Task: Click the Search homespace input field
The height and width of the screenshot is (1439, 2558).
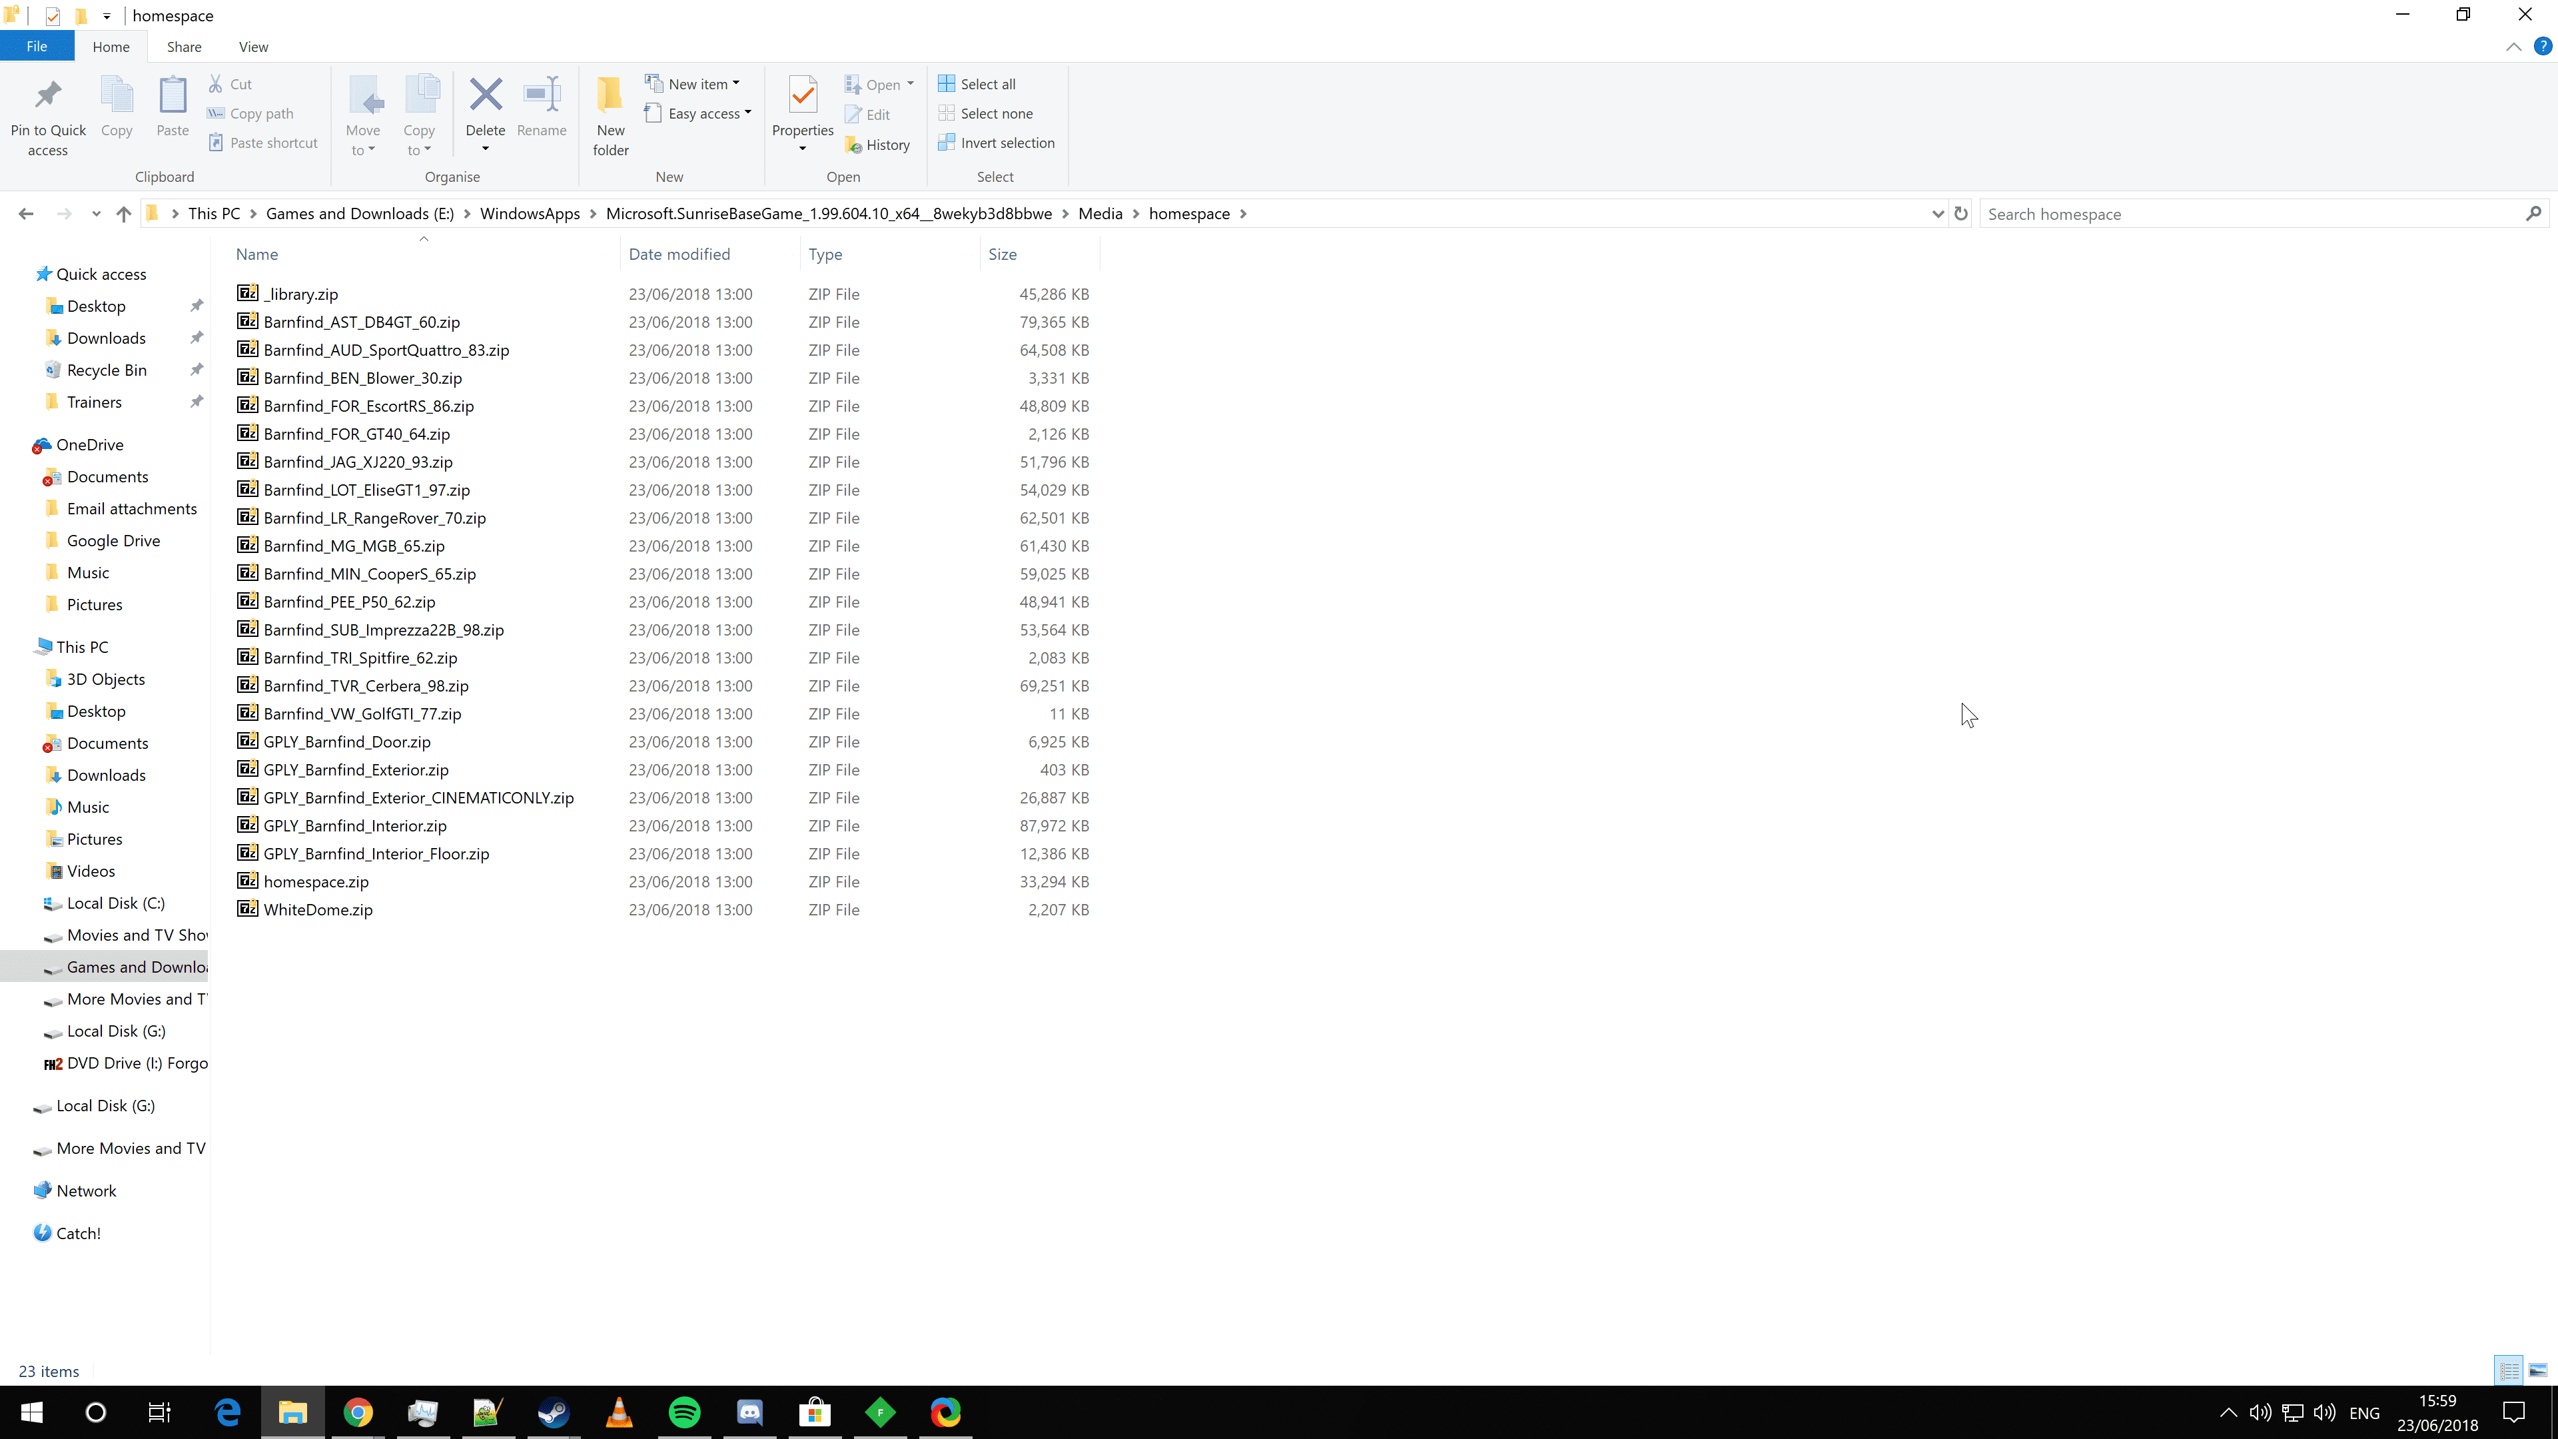Action: click(2252, 213)
